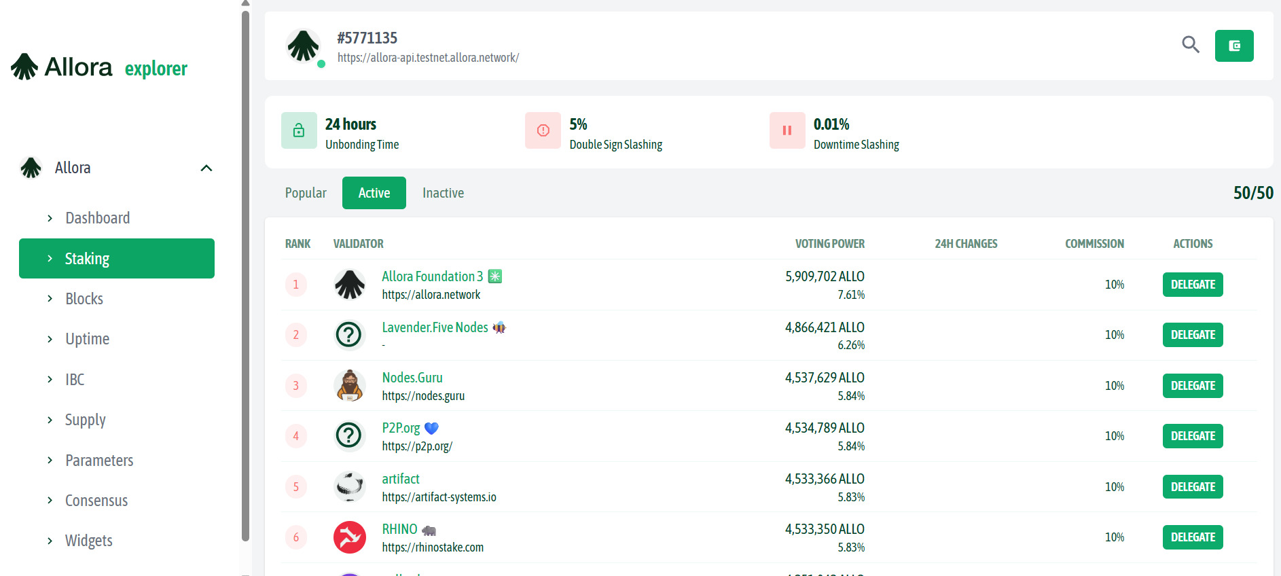Open the wallet button in header

click(x=1233, y=46)
